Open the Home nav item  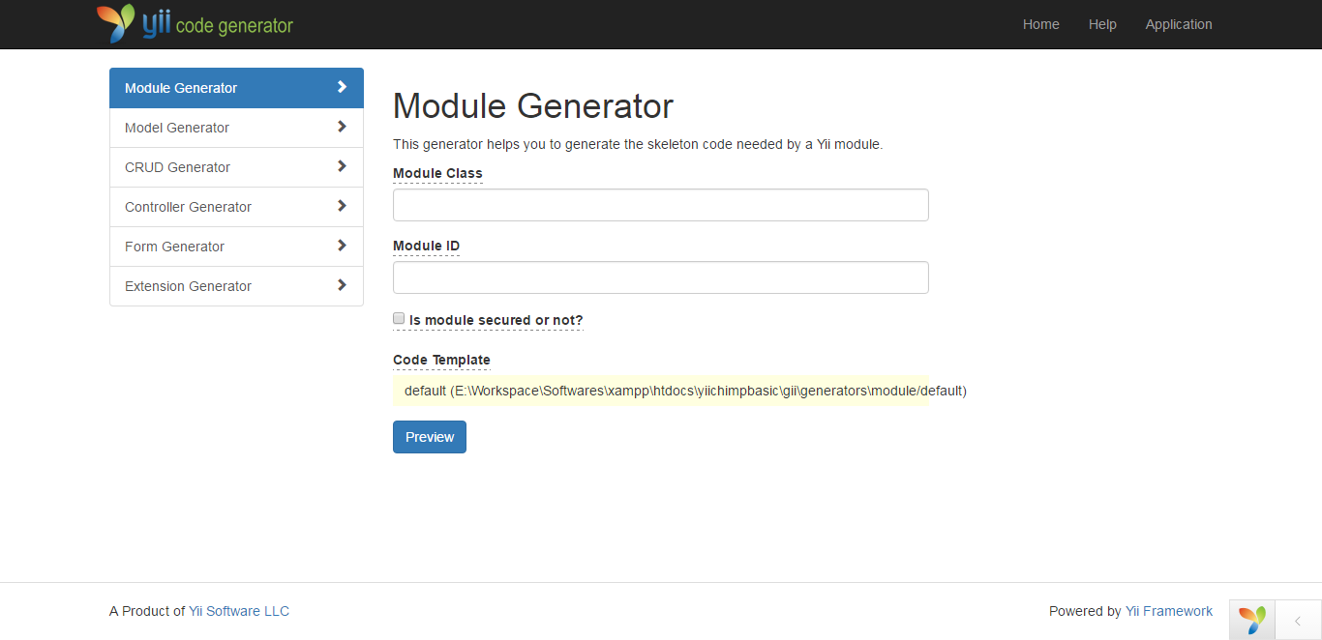1041,24
